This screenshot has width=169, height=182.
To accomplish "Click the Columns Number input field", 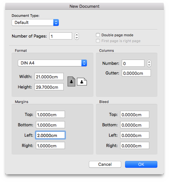I will (133, 63).
